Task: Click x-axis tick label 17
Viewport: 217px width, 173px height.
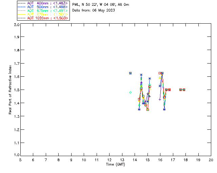Action: tap(173, 160)
